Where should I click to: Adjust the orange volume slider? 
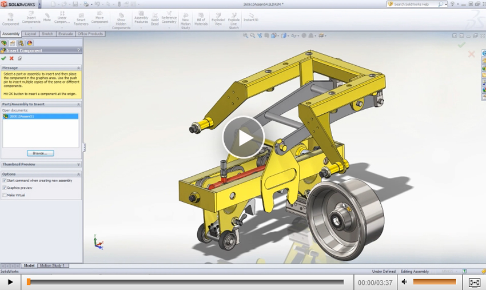point(435,282)
